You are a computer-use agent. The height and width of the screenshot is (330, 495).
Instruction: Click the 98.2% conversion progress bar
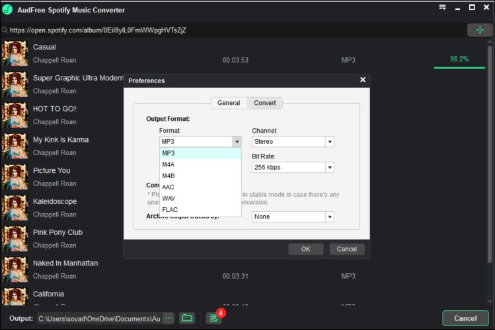(x=459, y=67)
